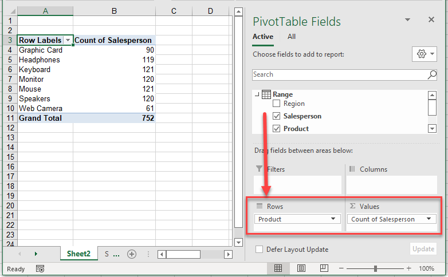
Task: Open the Row Labels filter dropdown
Action: point(68,40)
